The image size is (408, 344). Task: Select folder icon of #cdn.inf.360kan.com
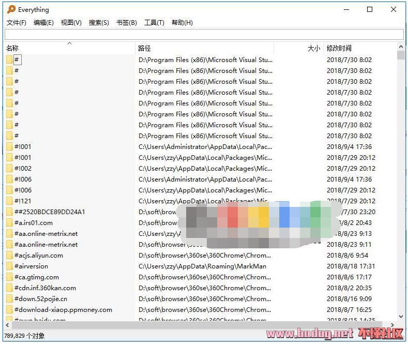10,288
